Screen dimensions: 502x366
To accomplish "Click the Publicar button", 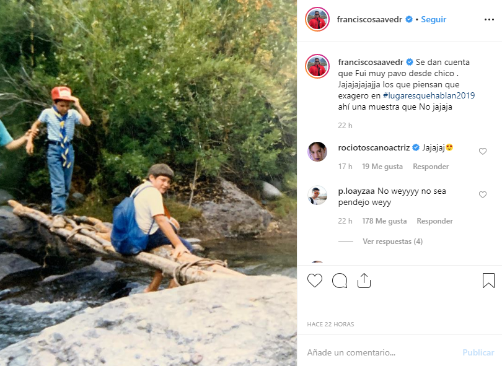I will point(478,352).
